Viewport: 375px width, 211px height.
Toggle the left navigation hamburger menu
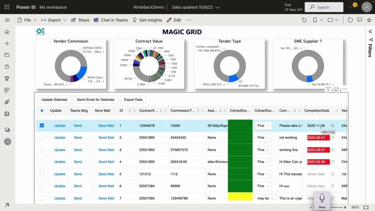coord(7,20)
